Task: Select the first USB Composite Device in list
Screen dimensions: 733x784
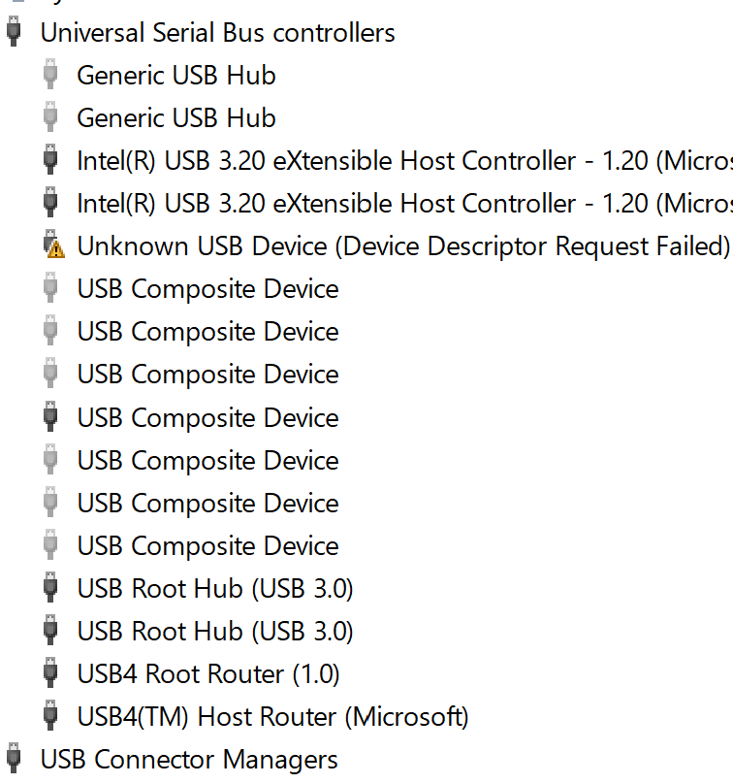Action: (x=207, y=289)
